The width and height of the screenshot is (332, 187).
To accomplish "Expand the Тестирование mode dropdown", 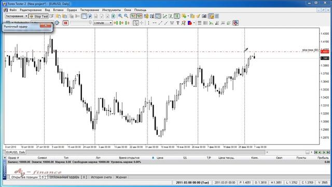I will click(26, 16).
